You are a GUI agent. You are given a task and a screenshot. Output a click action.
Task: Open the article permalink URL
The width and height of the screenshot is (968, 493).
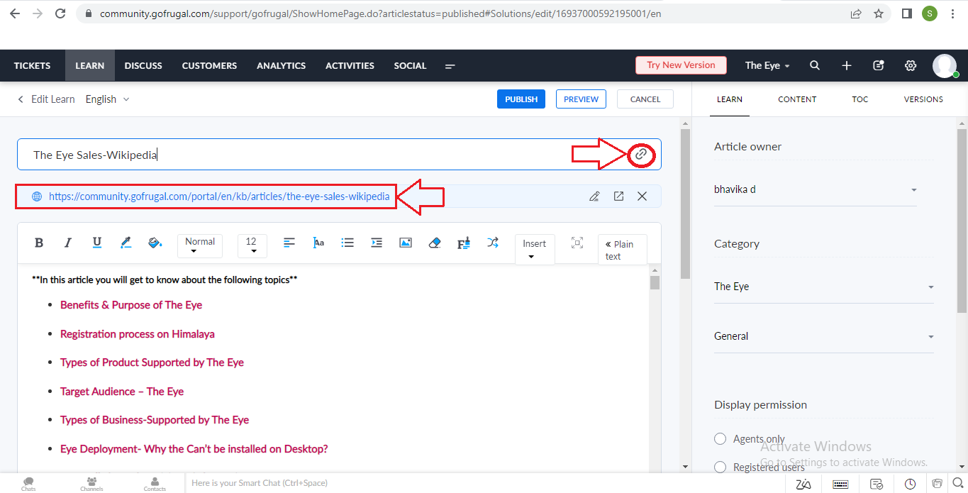tap(219, 196)
